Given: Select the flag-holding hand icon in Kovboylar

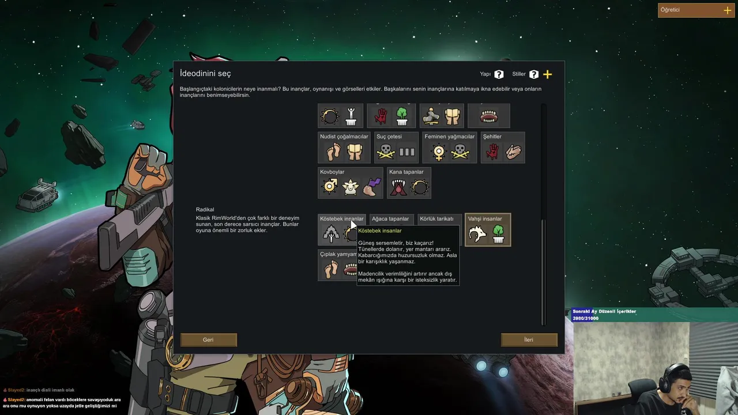Looking at the screenshot, I should click(x=372, y=187).
